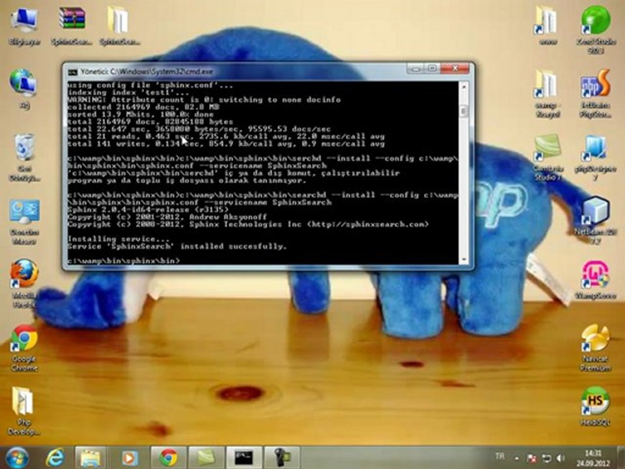625x469 pixels.
Task: Click the 'sorted 13.9 Mhits' line
Action: pos(141,115)
